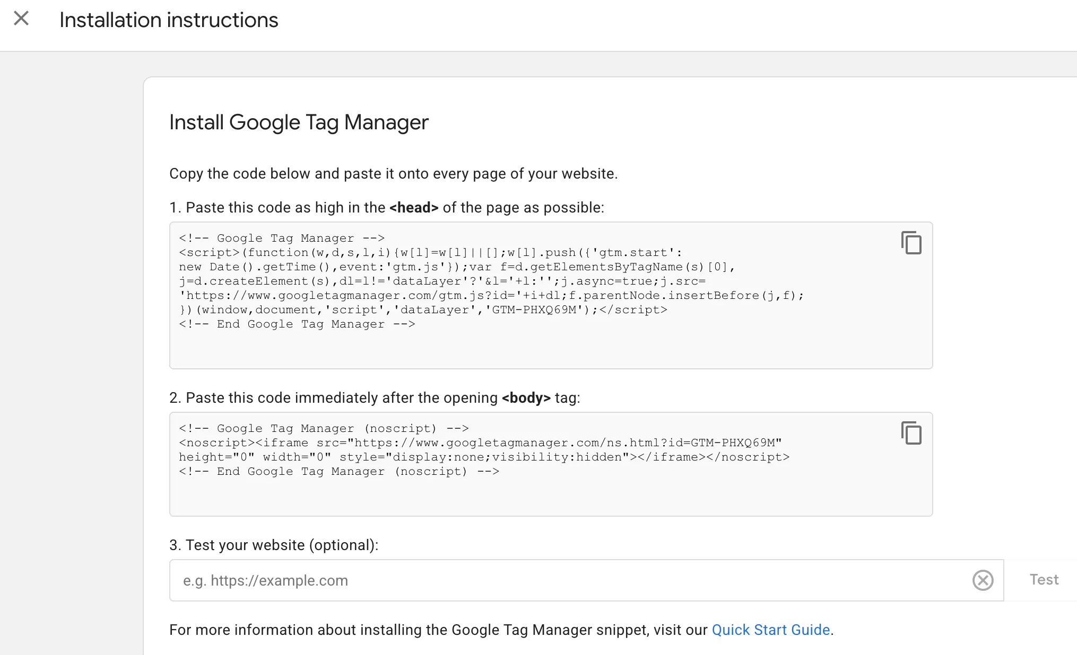Clear the test website URL field
Viewport: 1077px width, 655px height.
(983, 580)
